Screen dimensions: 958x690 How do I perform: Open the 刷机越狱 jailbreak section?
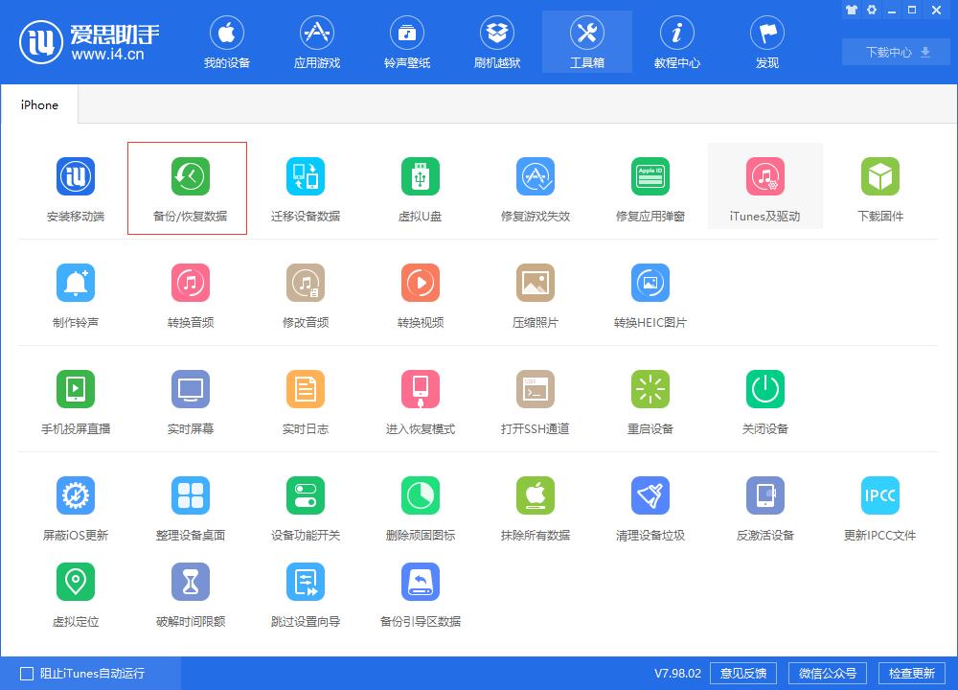click(496, 41)
